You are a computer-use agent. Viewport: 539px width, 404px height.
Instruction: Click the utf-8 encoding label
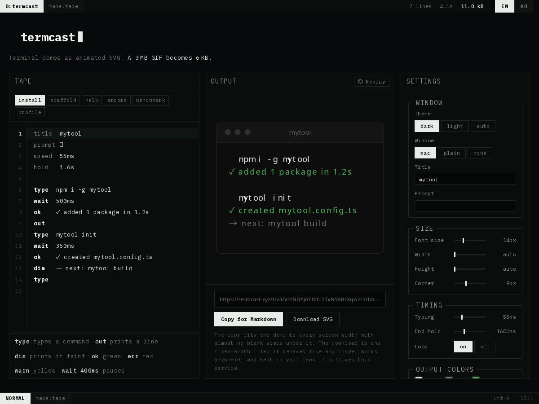(502, 398)
